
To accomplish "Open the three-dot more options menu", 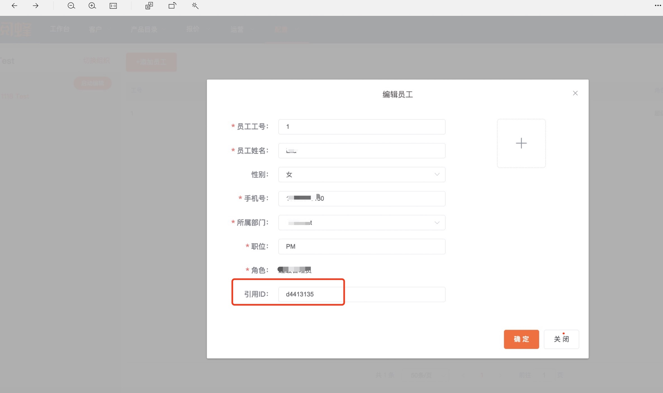I will click(x=657, y=6).
